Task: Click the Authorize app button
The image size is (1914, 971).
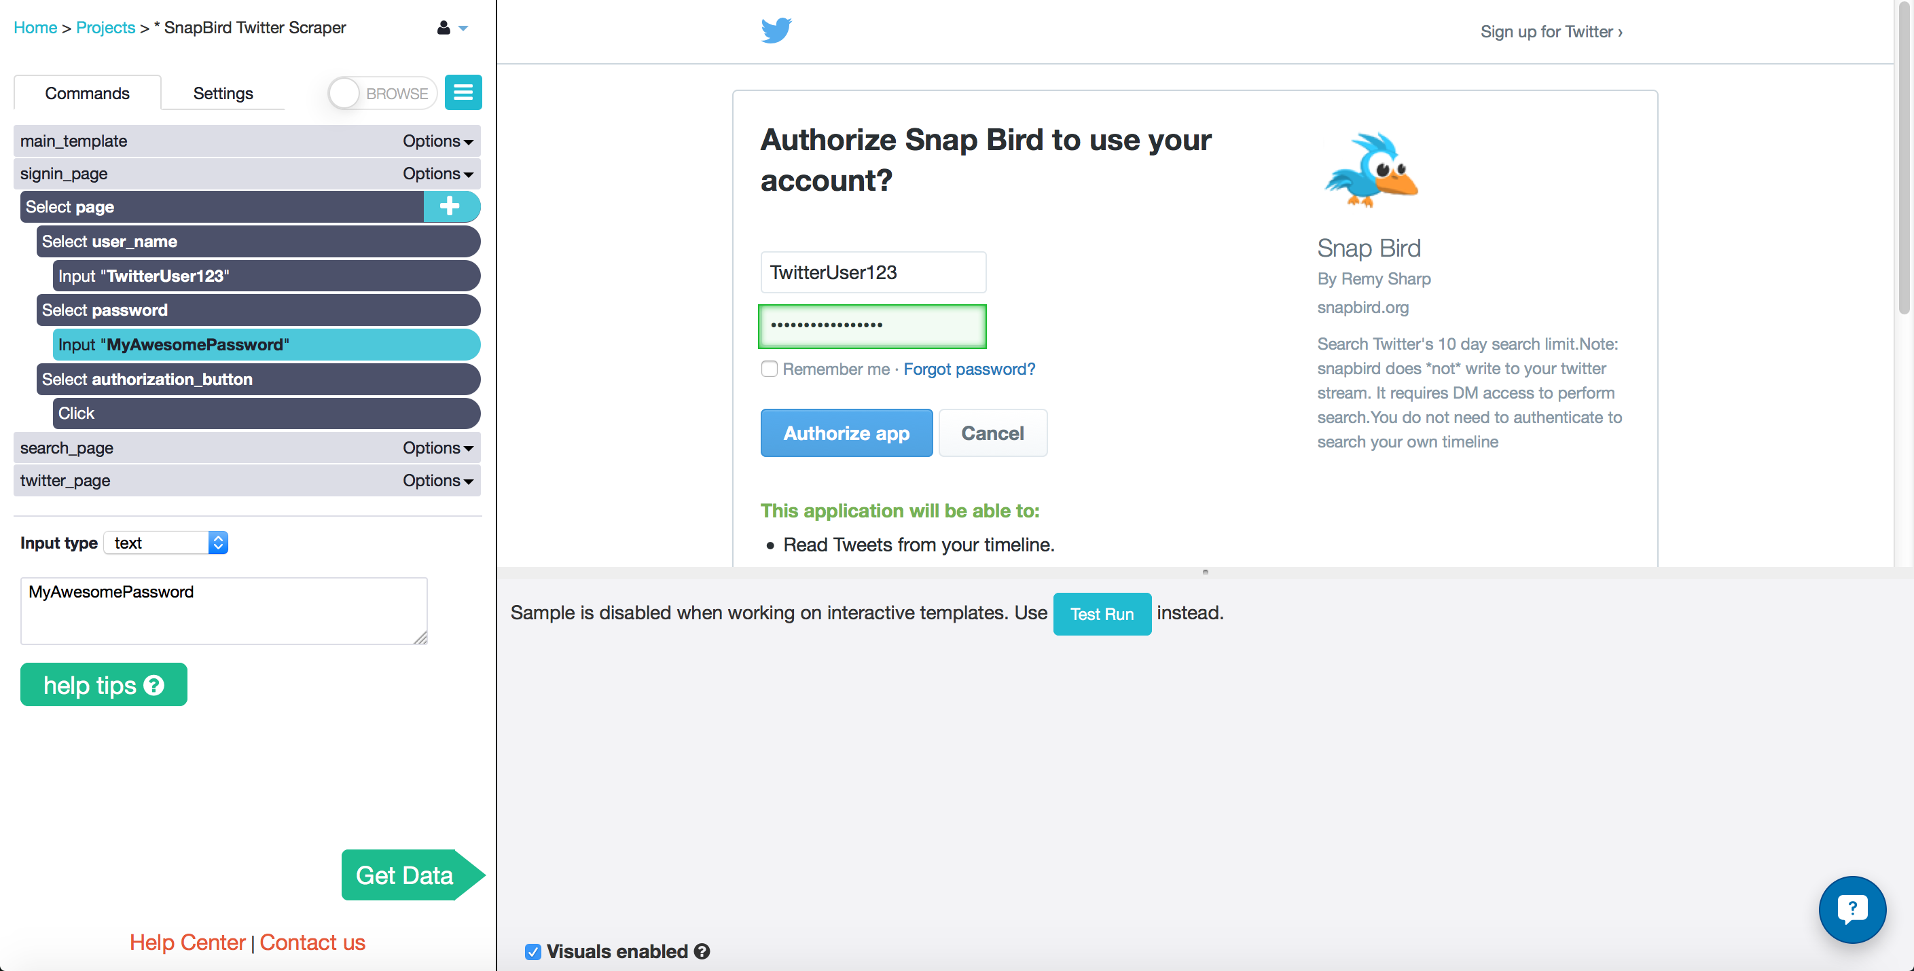Action: click(846, 433)
